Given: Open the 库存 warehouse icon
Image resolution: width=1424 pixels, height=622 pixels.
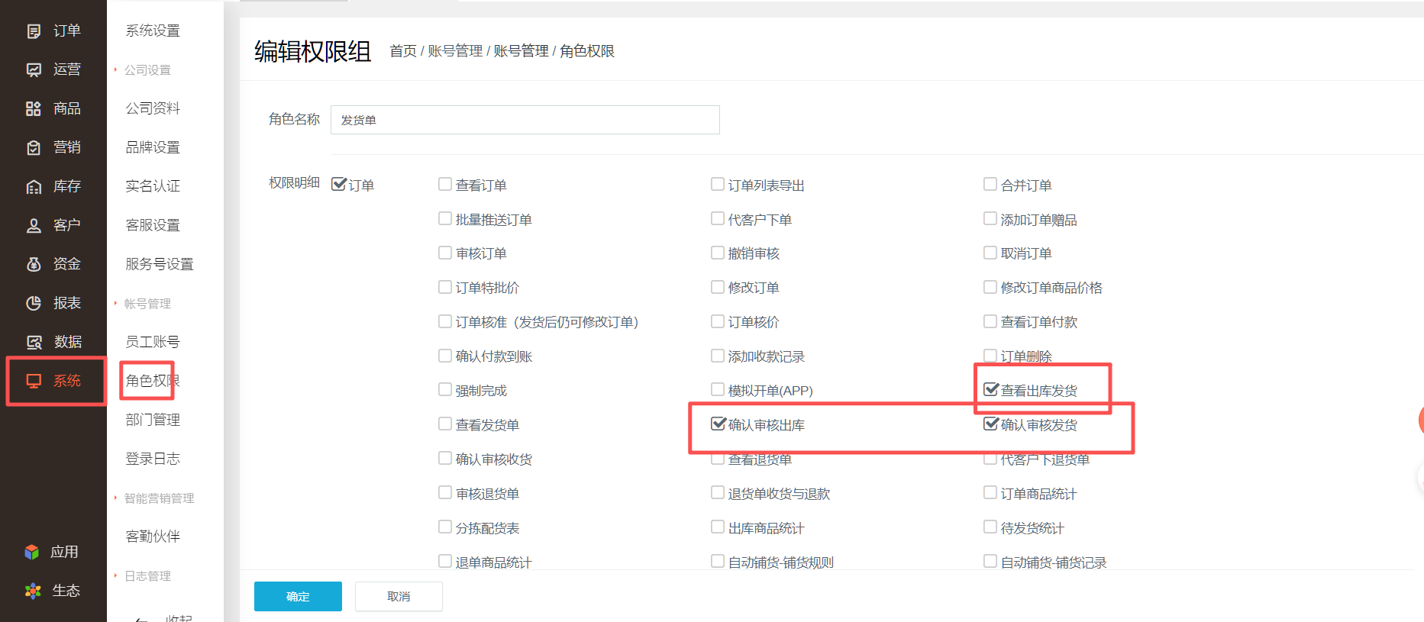Looking at the screenshot, I should coord(34,187).
